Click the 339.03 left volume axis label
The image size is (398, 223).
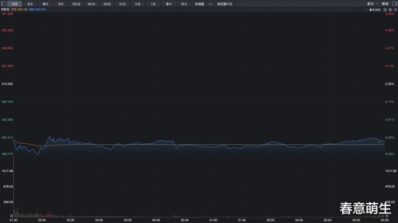click(8, 202)
